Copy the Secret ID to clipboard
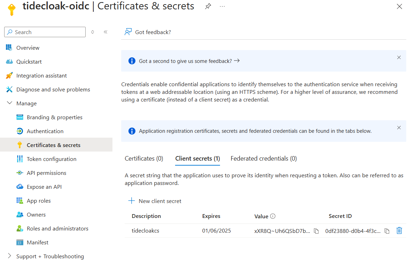Screen dimensions: 408x268 (x=387, y=231)
